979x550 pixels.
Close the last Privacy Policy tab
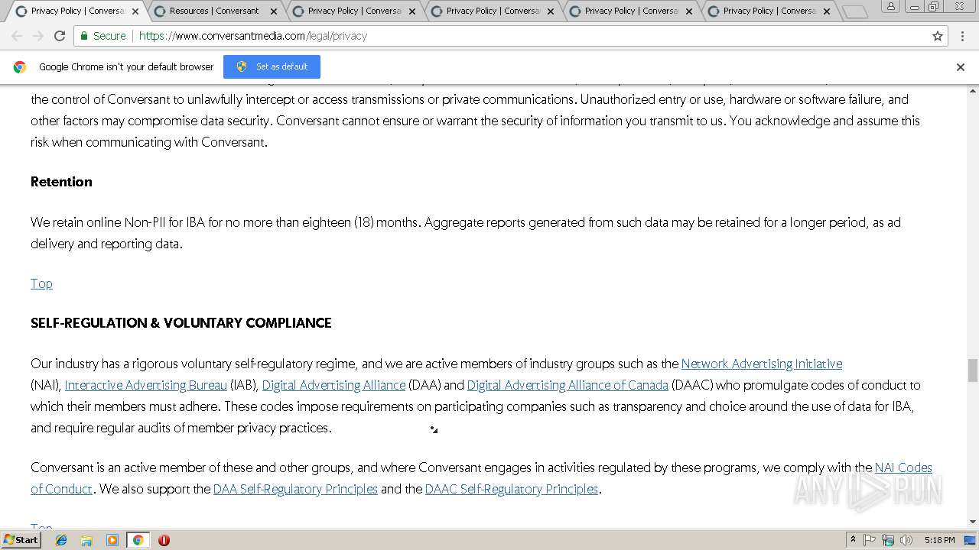827,11
